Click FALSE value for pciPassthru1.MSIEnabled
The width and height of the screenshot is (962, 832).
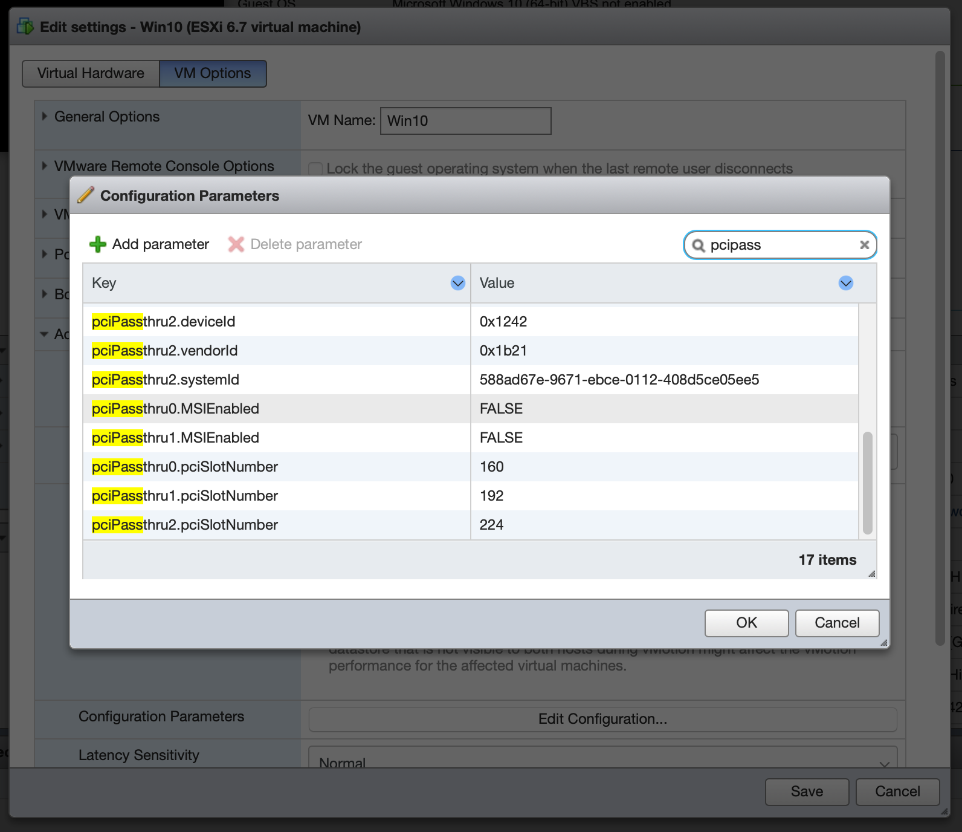[x=501, y=438]
